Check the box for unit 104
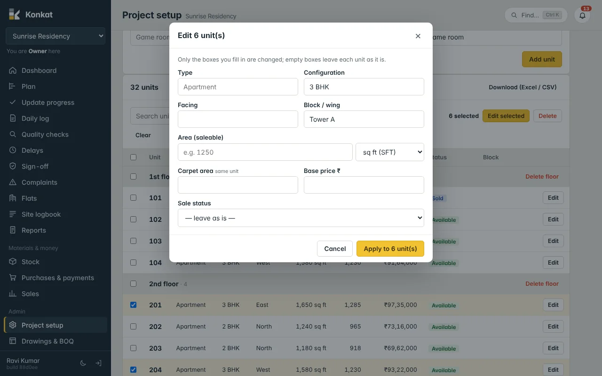 click(x=133, y=263)
